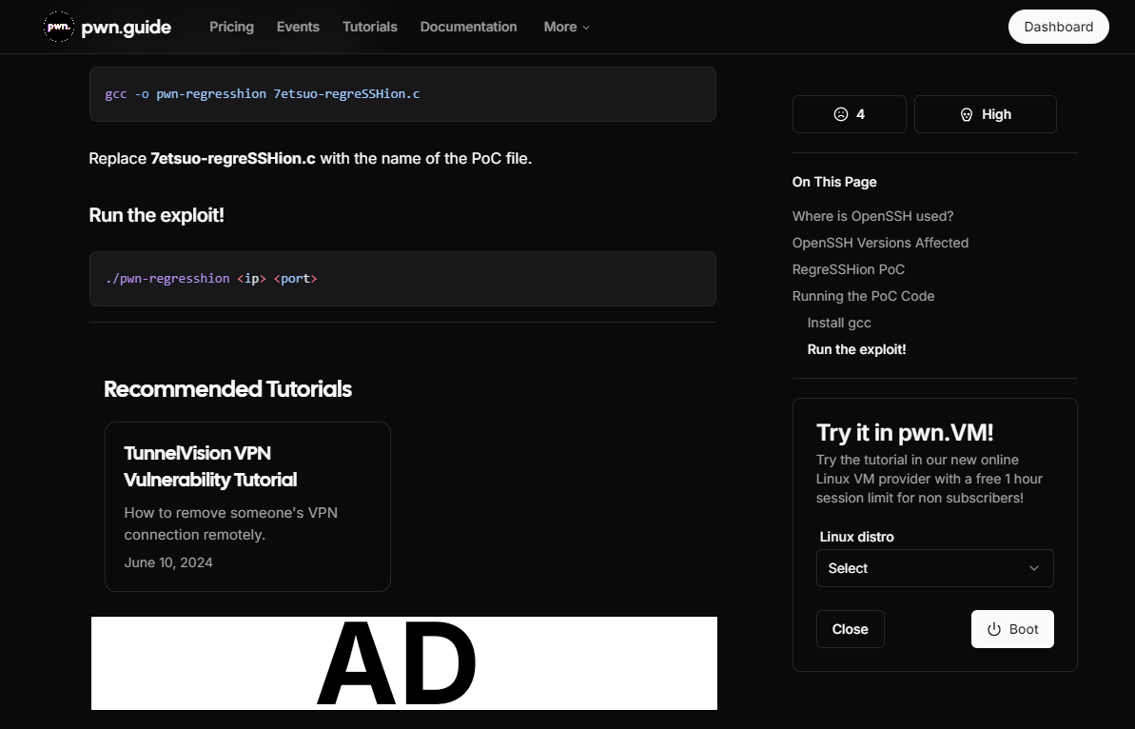
Task: Click the chevron in distro selector
Action: pyautogui.click(x=1034, y=568)
